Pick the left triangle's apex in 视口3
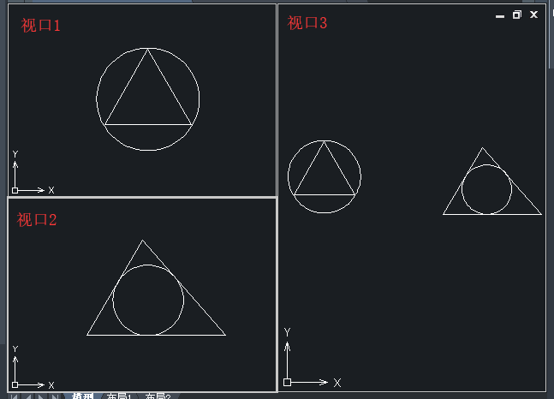 (325, 142)
